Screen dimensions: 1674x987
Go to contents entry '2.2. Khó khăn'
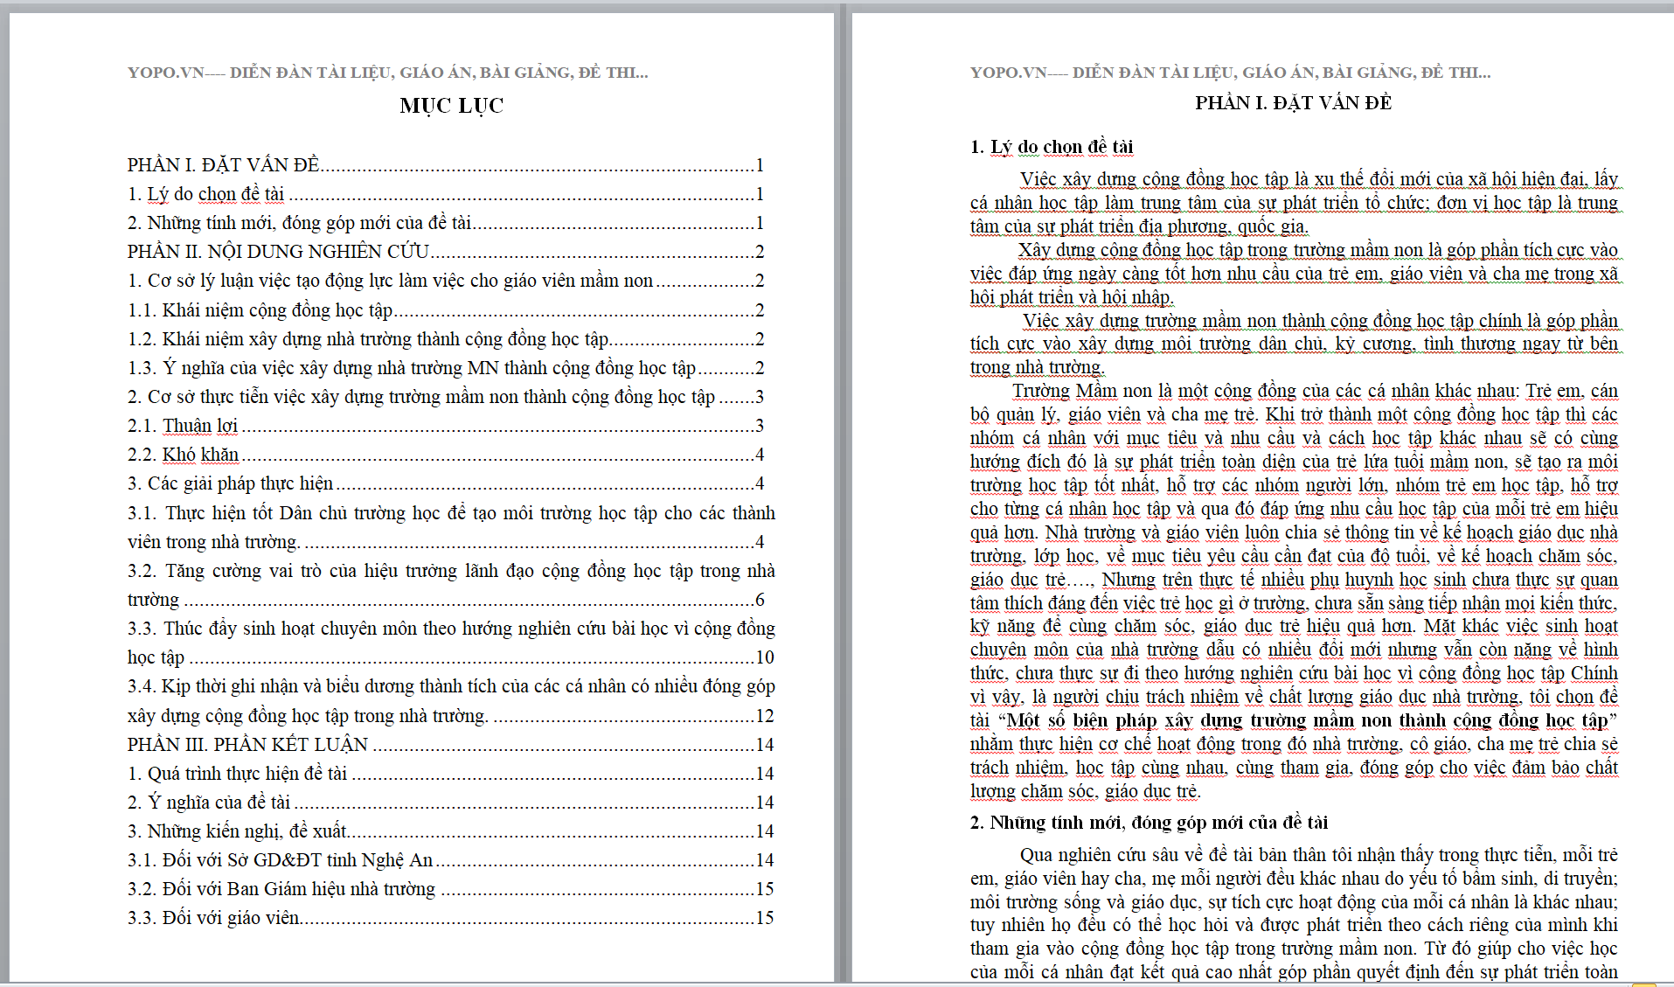446,455
